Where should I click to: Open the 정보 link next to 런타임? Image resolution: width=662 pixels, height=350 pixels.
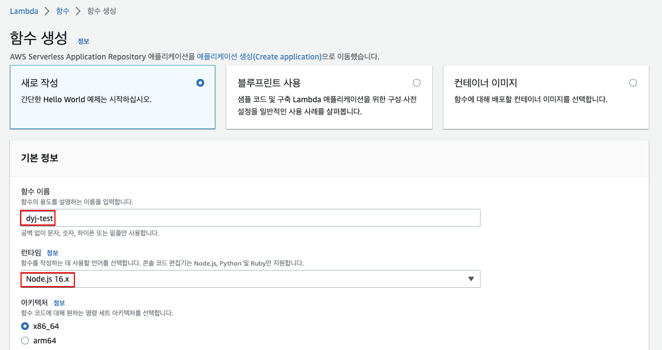click(52, 253)
